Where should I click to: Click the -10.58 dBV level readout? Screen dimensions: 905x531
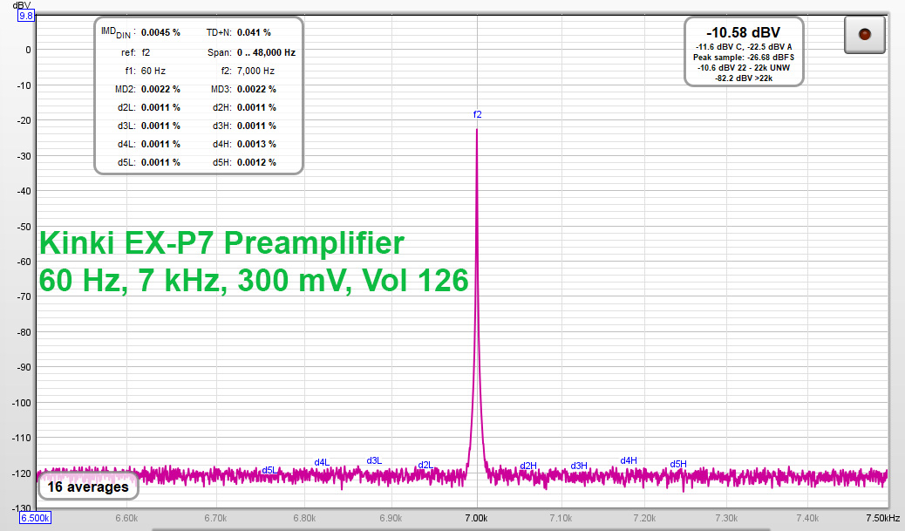(744, 32)
